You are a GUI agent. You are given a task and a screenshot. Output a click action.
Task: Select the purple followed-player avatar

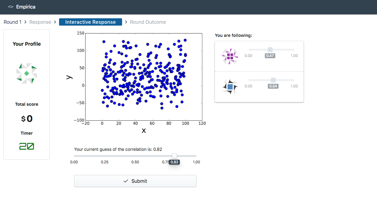(x=230, y=56)
